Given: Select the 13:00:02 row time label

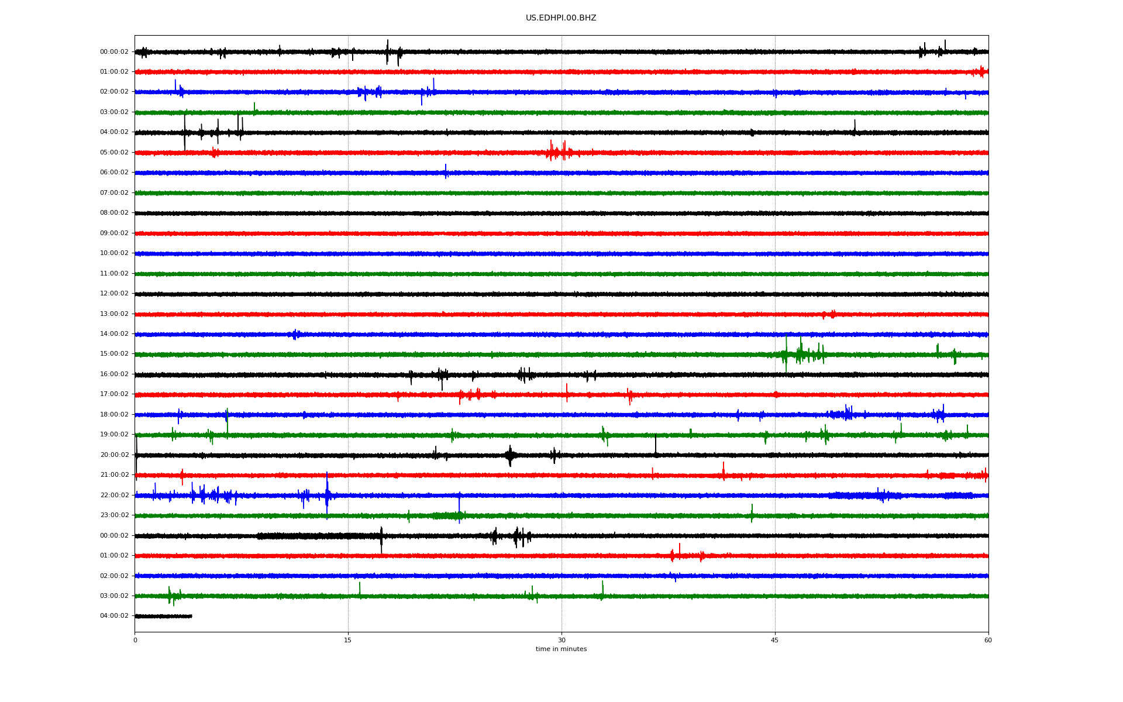Looking at the screenshot, I should [114, 314].
